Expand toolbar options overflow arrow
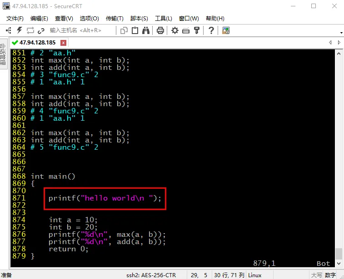Image resolution: width=344 pixels, height=279 pixels. (341, 33)
